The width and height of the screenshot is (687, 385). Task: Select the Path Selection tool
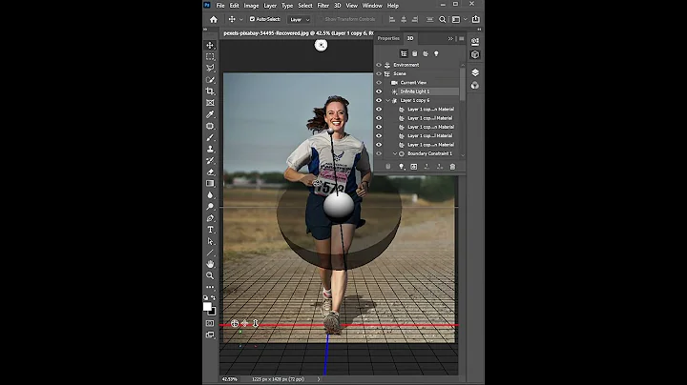[x=210, y=241]
